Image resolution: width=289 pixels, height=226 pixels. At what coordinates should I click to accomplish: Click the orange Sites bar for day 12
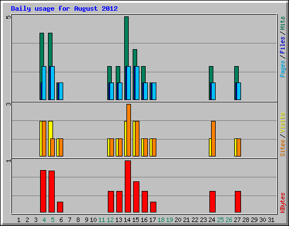[x=112, y=147]
